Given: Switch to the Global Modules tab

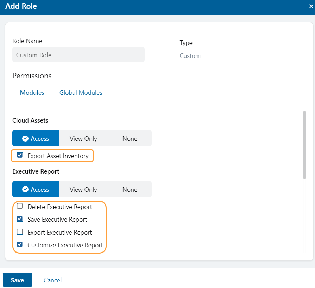Looking at the screenshot, I should [81, 93].
